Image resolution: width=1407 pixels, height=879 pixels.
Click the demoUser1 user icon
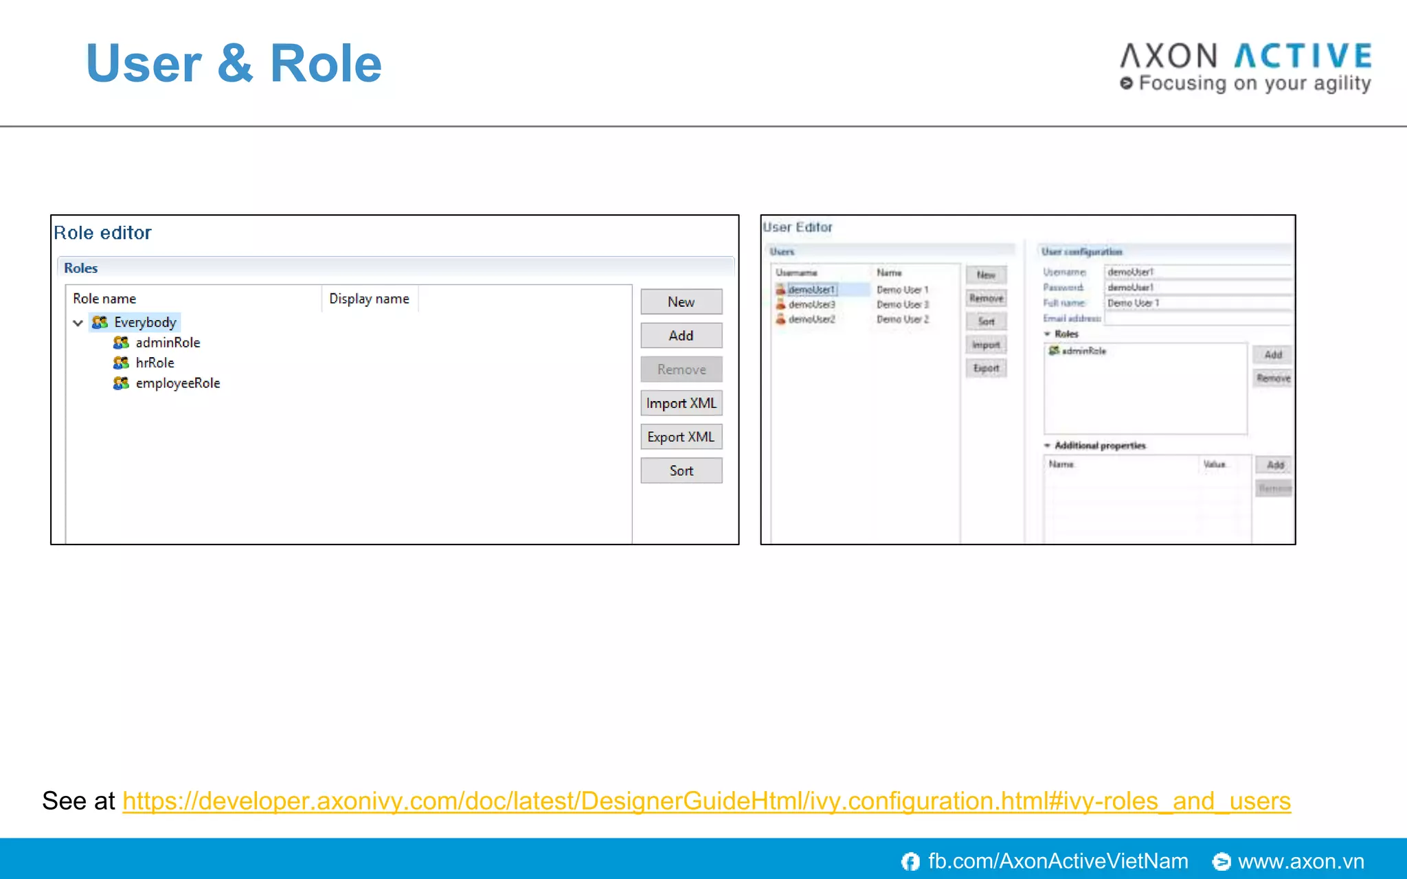click(x=780, y=289)
